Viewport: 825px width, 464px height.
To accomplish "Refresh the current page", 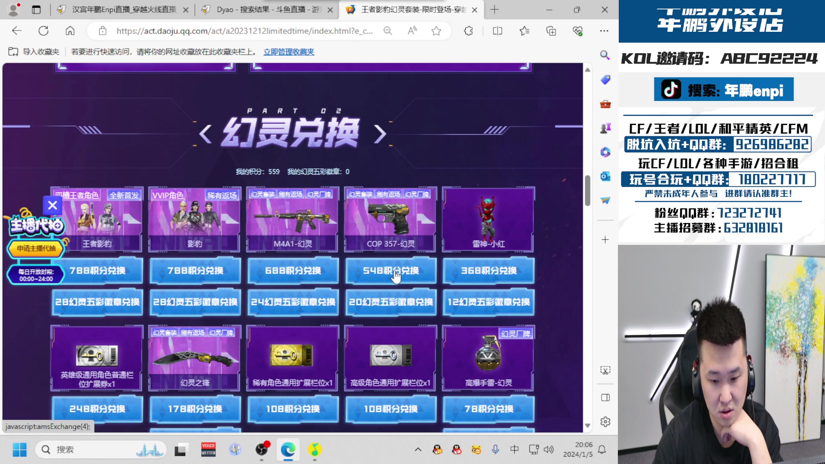I will [x=43, y=31].
